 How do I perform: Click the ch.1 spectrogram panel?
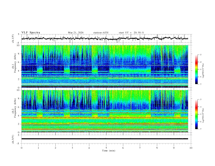[105, 66]
